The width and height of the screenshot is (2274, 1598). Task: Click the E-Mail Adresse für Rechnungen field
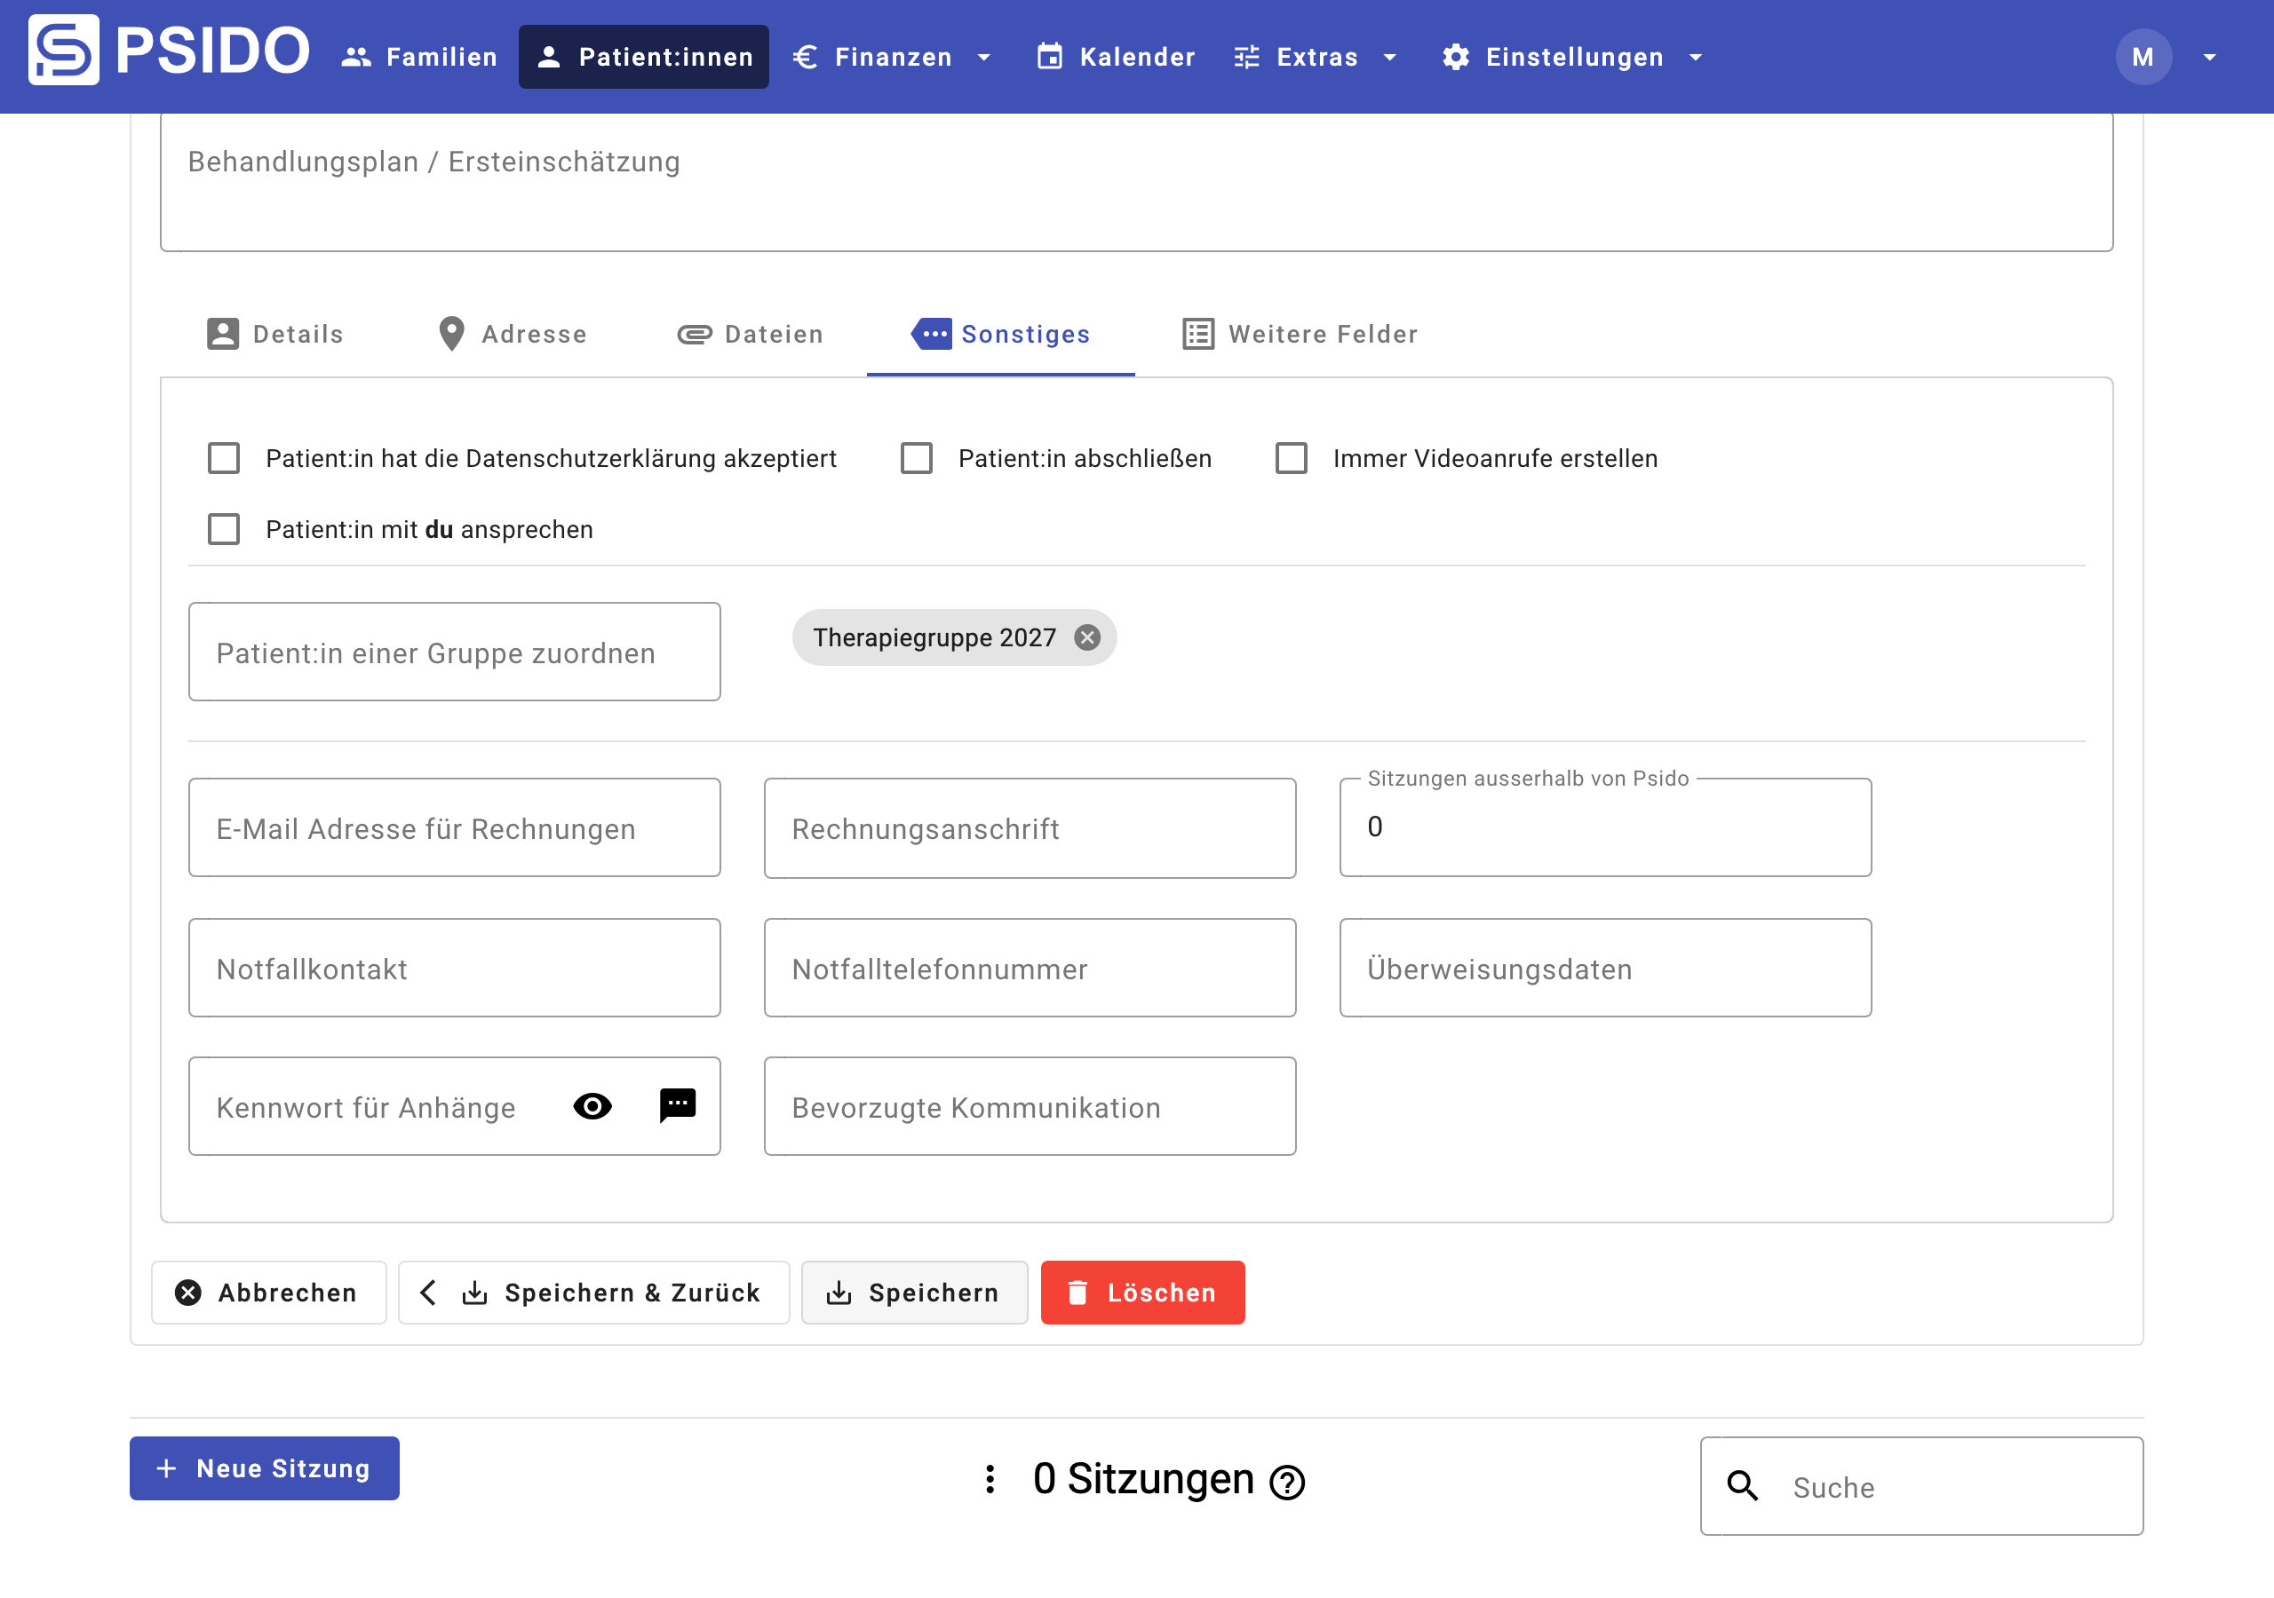tap(455, 827)
